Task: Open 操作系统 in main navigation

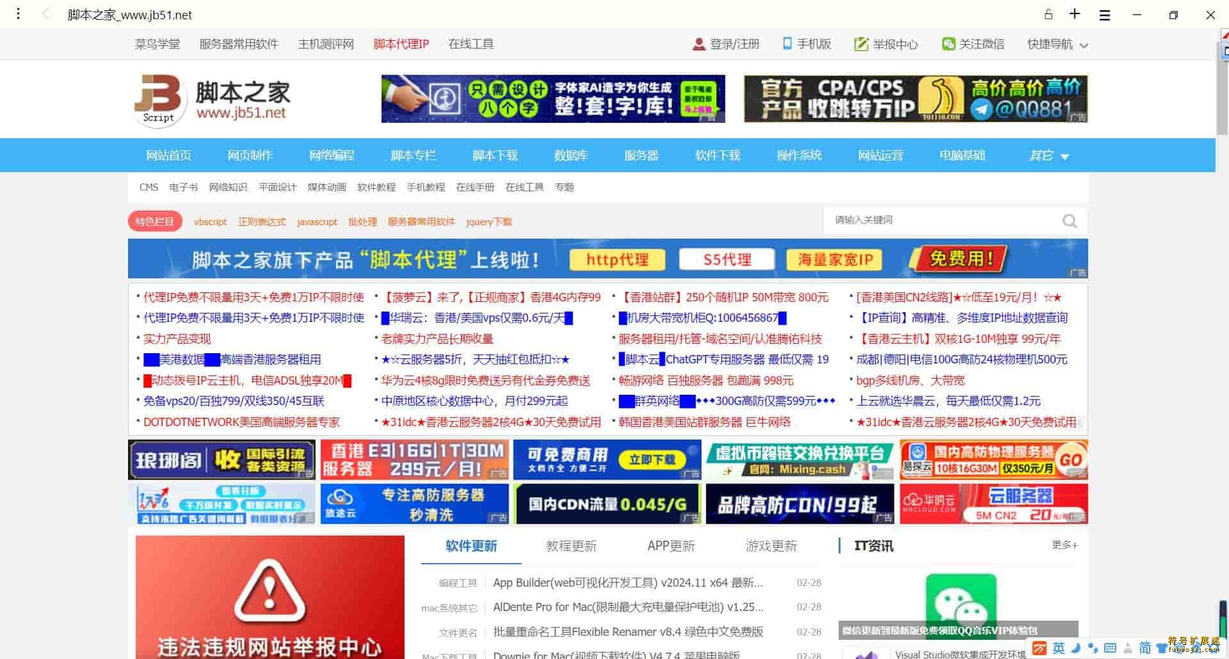Action: [799, 155]
